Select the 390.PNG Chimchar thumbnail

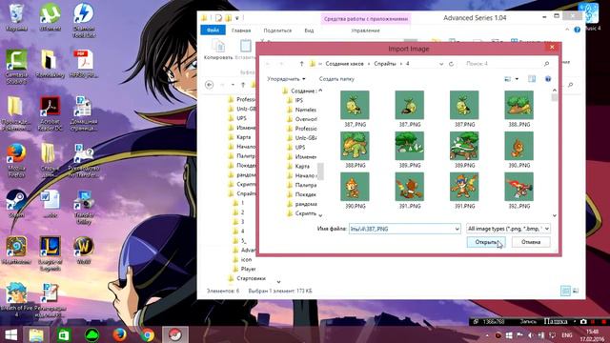pos(355,191)
